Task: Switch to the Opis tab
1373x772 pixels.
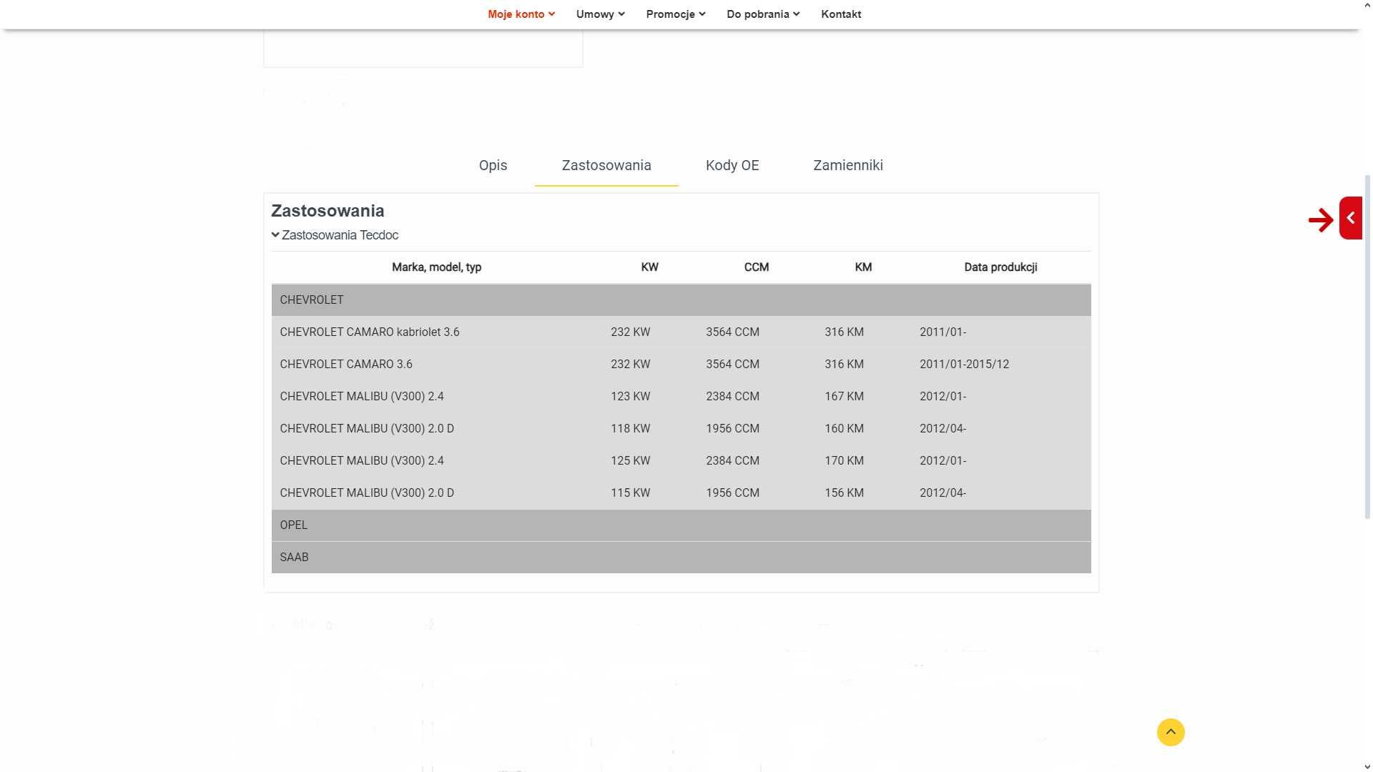Action: (493, 165)
